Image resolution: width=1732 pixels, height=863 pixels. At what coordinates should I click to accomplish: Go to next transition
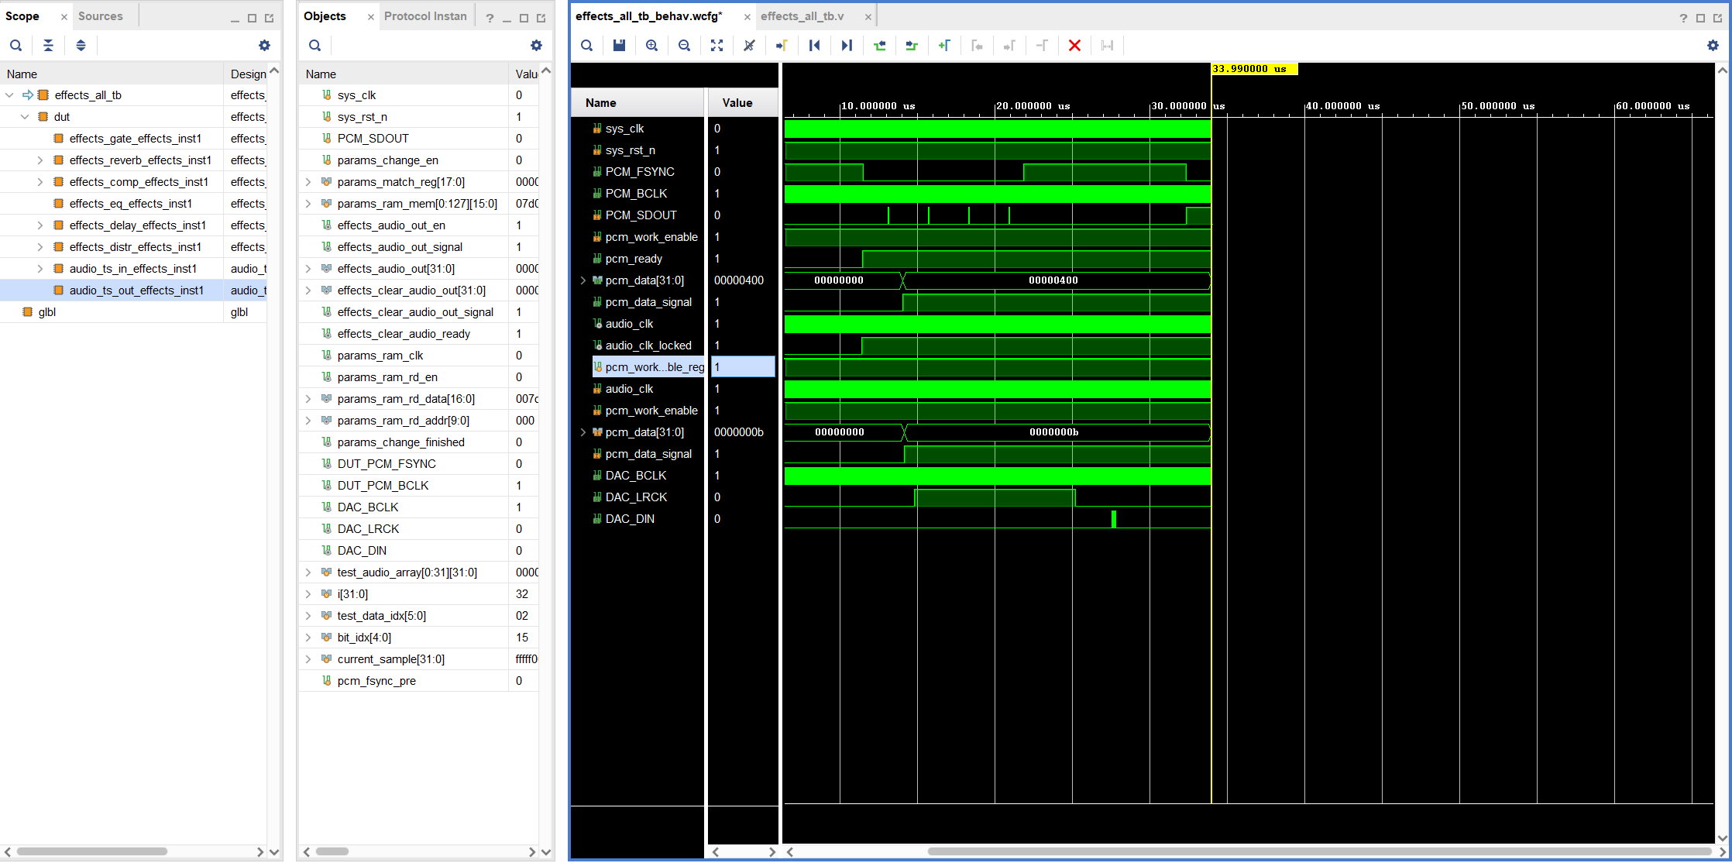[x=912, y=46]
